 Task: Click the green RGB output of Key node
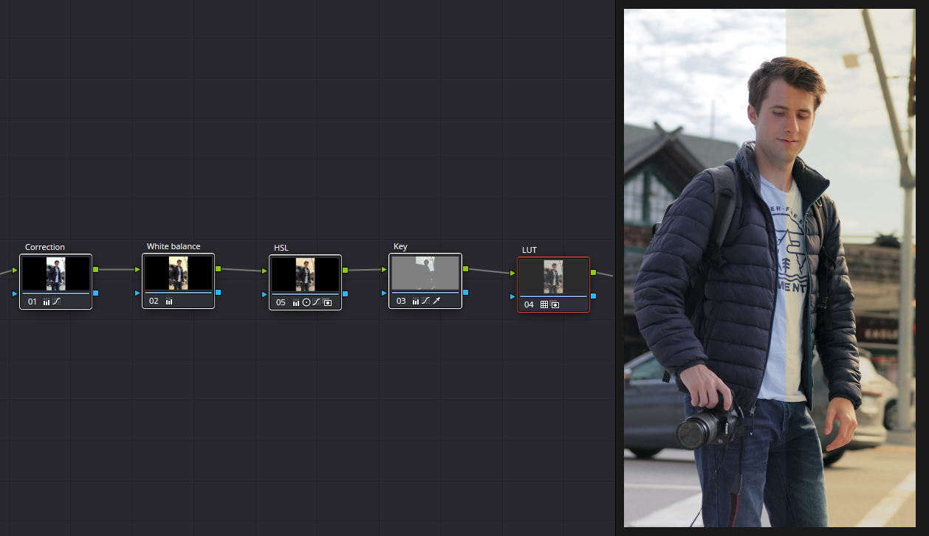click(465, 269)
